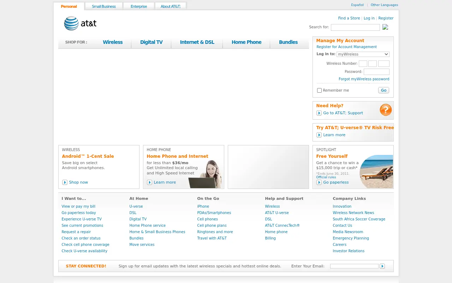Viewport: 452px width, 283px height.
Task: Open Media Newsroom link
Action: click(x=348, y=232)
